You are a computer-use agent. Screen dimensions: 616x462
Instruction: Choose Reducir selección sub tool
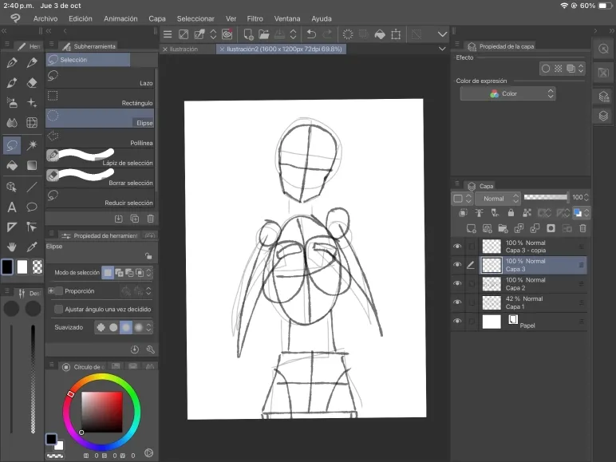(100, 198)
